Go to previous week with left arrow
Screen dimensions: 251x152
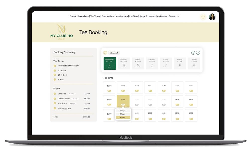[x=193, y=53]
